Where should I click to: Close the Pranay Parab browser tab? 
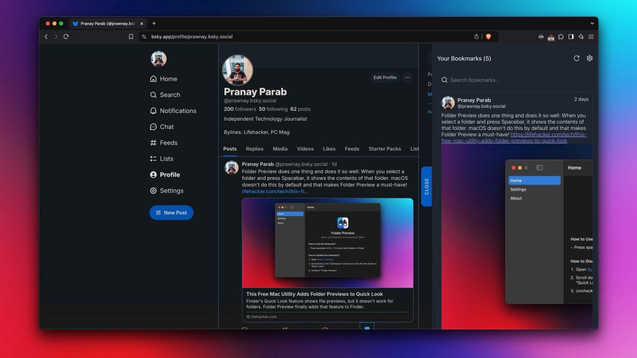(x=142, y=23)
